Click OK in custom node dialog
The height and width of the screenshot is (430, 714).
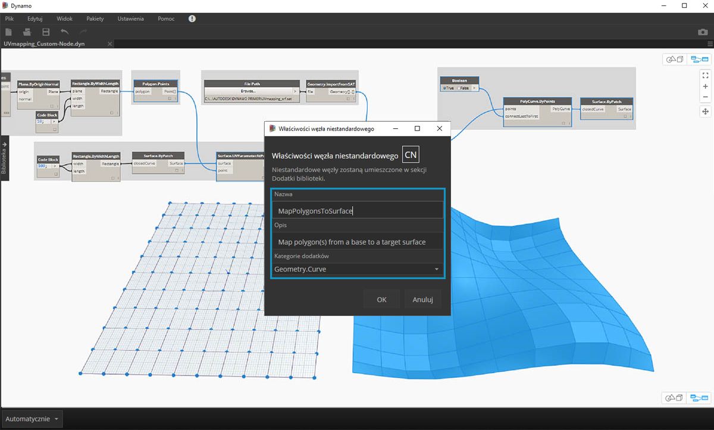coord(382,300)
